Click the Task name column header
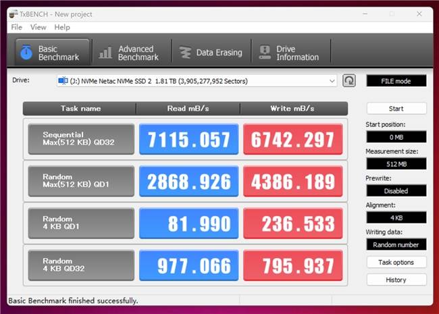 (x=80, y=109)
